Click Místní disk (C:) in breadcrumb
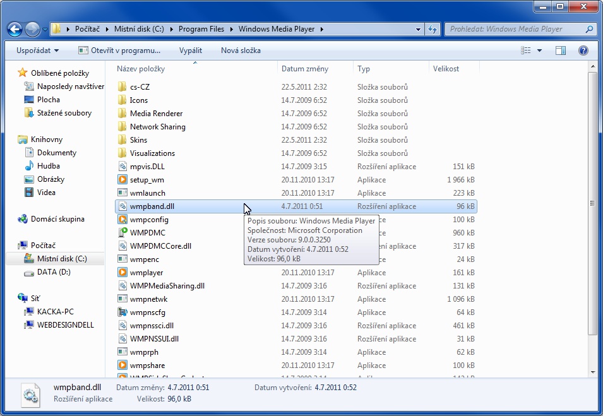This screenshot has height=416, width=603. pos(139,29)
